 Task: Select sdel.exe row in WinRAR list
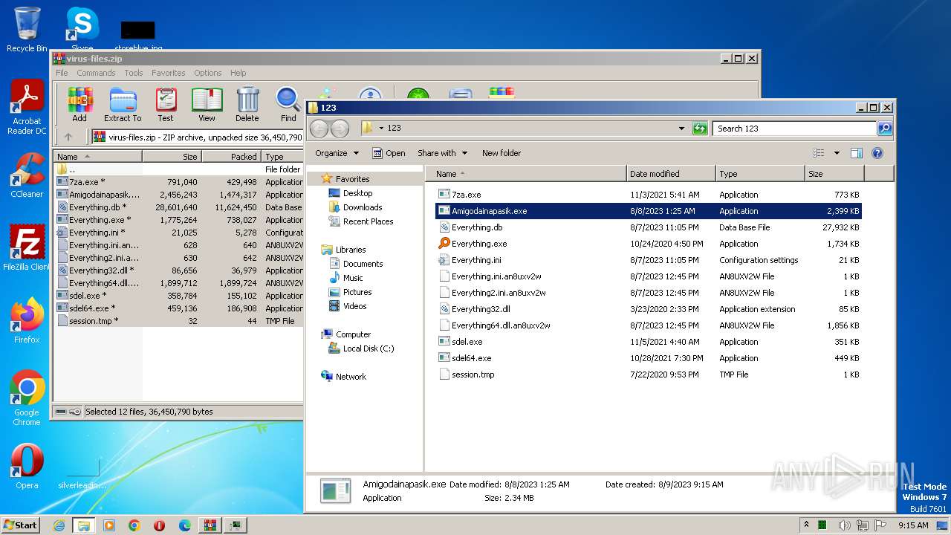178,296
